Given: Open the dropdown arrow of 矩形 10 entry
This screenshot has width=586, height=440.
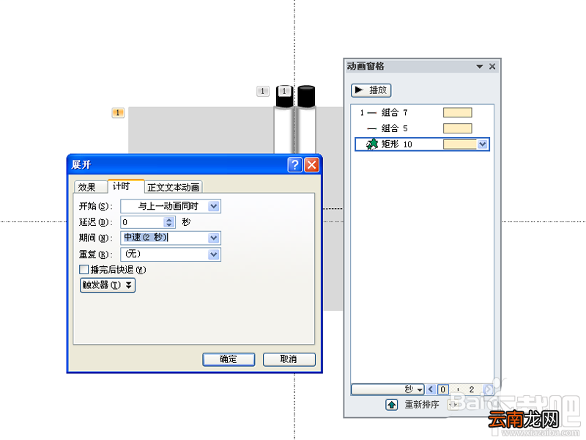Looking at the screenshot, I should click(483, 144).
